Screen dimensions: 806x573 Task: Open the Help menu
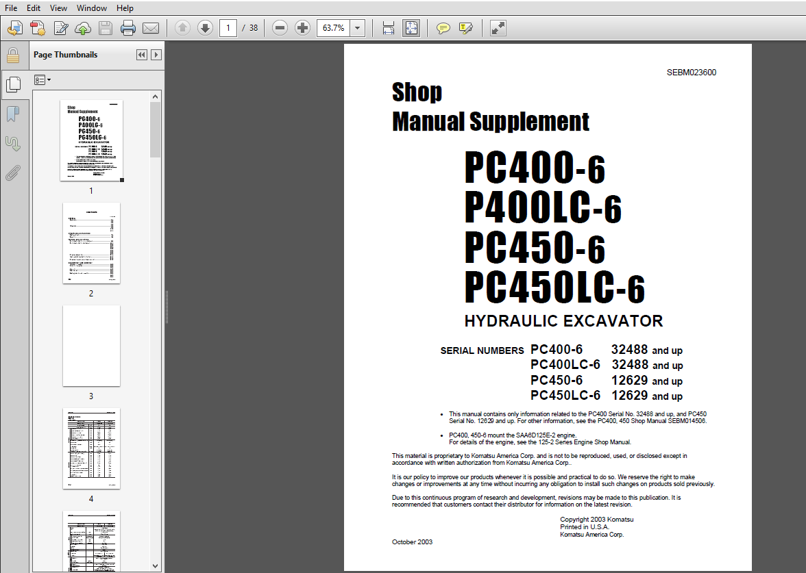point(125,8)
